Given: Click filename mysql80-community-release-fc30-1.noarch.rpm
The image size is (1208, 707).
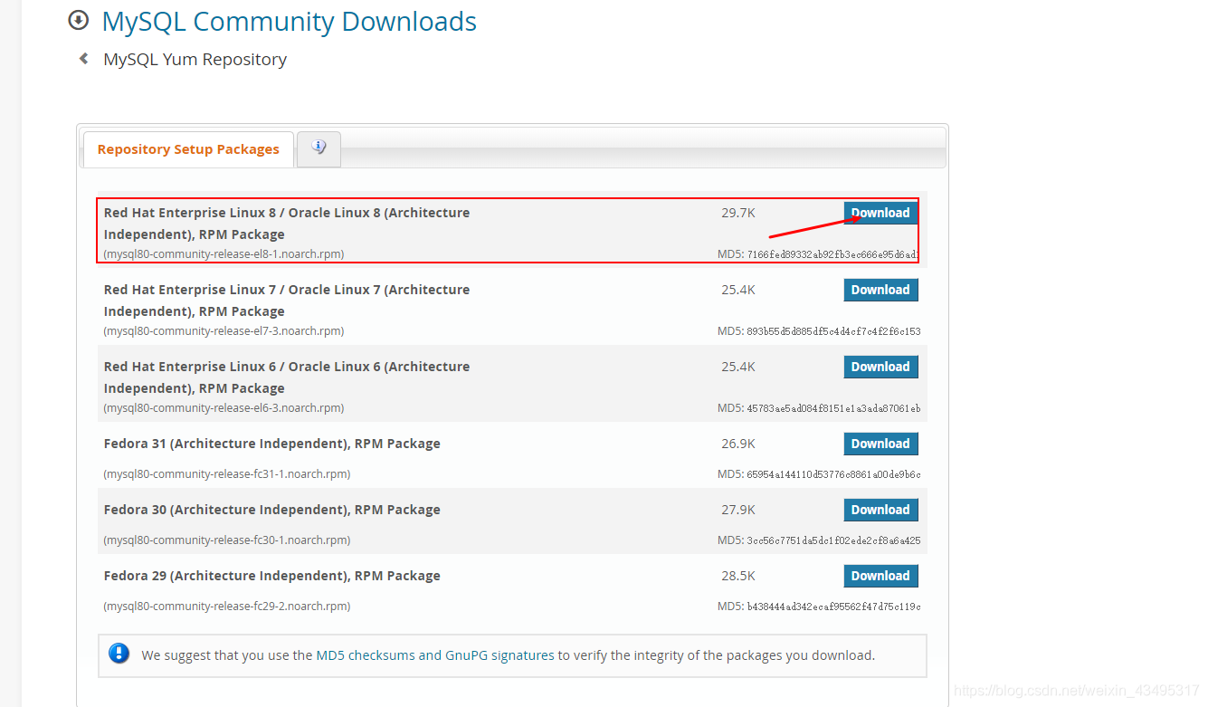Looking at the screenshot, I should 227,540.
